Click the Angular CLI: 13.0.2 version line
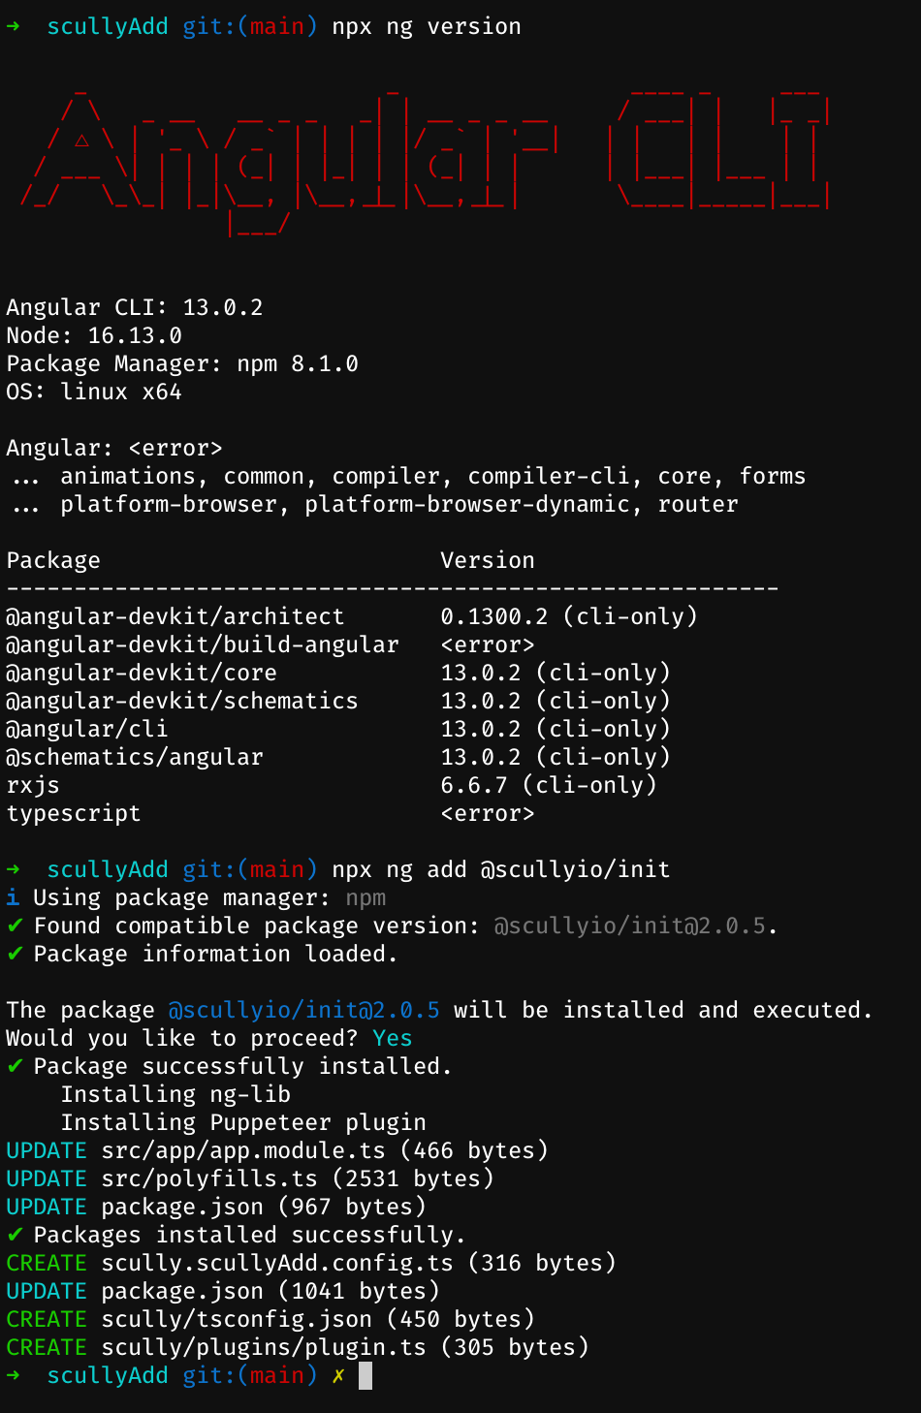Screen dimensions: 921x1413 click(x=135, y=307)
